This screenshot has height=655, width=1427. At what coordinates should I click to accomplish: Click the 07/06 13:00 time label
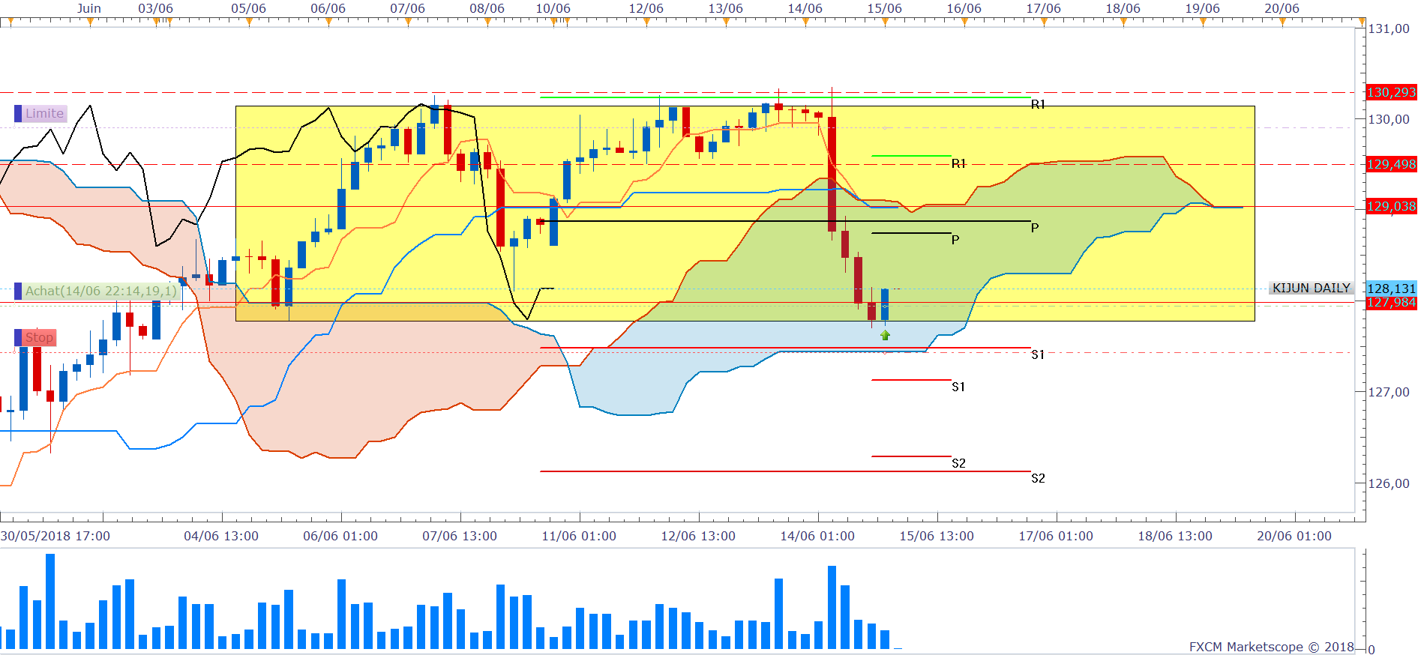(460, 536)
